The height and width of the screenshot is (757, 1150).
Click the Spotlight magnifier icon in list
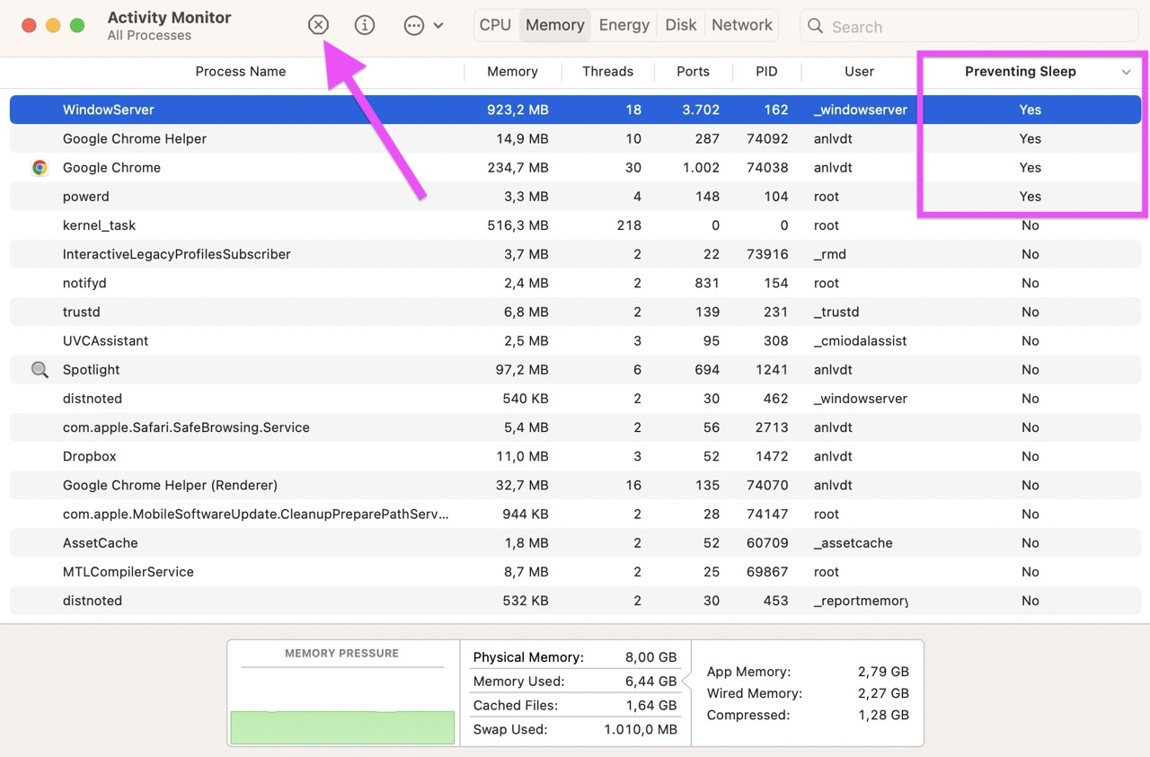[40, 370]
